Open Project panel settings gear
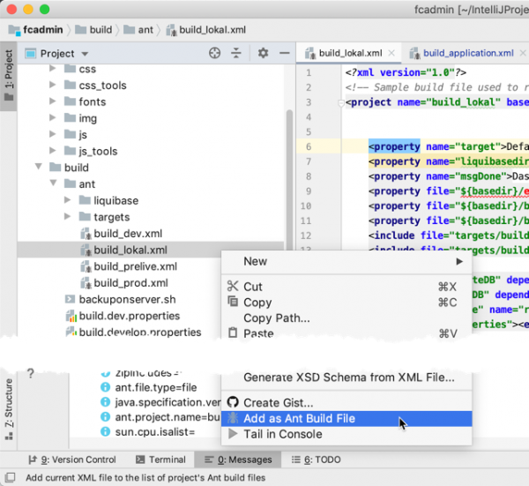529x486 pixels. click(x=262, y=54)
